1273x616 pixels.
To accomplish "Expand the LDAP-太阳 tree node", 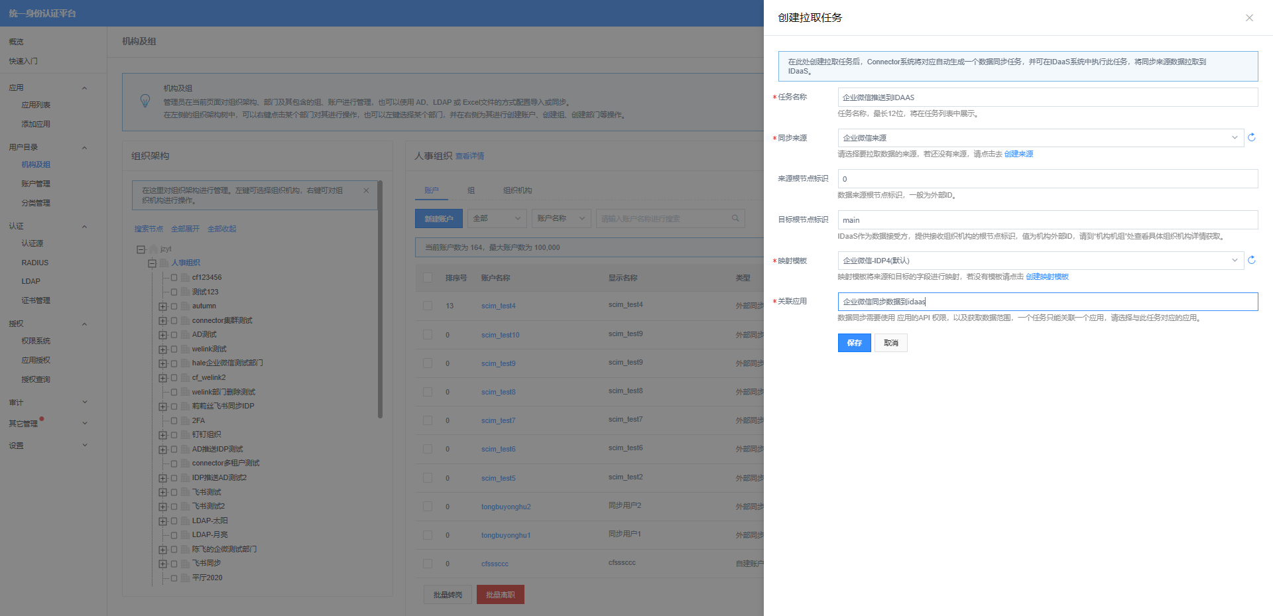I will coord(162,521).
